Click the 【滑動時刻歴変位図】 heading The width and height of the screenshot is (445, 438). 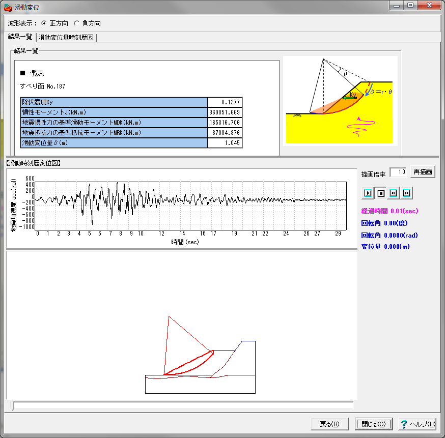click(x=33, y=163)
